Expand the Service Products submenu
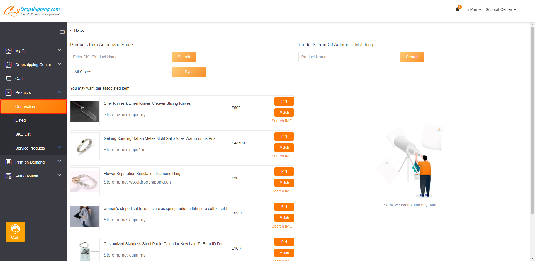 (x=59, y=148)
